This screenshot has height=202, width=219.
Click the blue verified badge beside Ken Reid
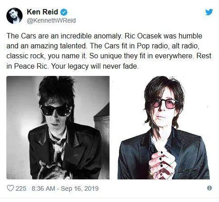pos(64,12)
